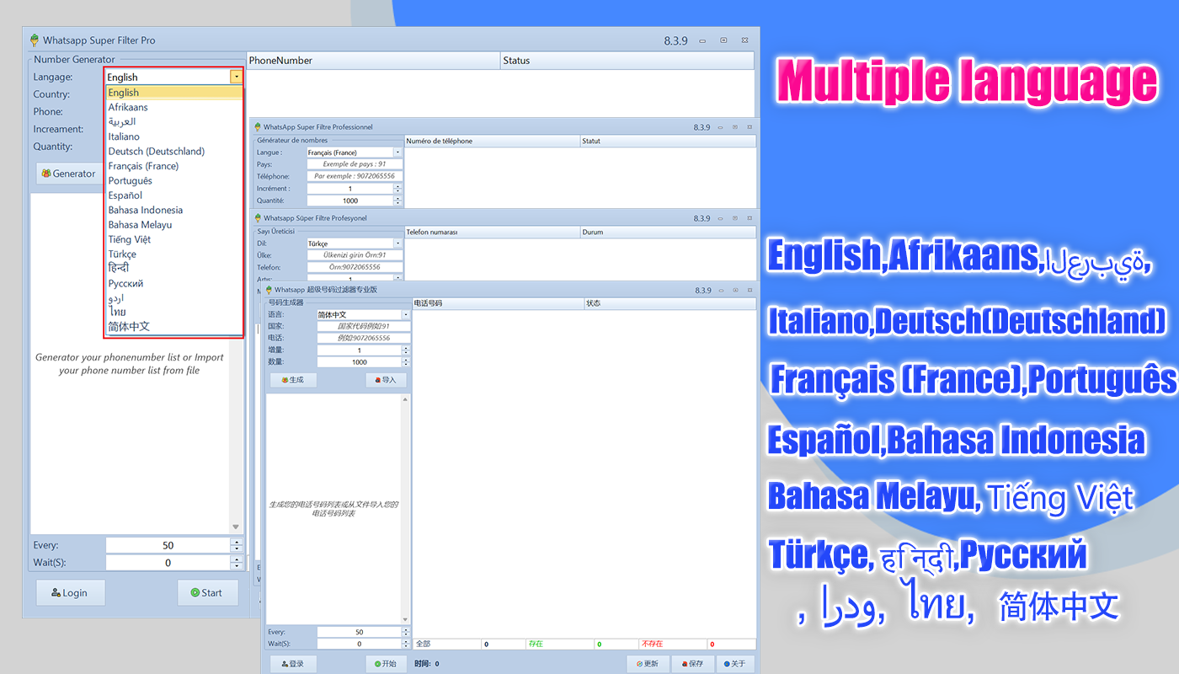
Task: Click the Statut column header
Action: click(668, 141)
